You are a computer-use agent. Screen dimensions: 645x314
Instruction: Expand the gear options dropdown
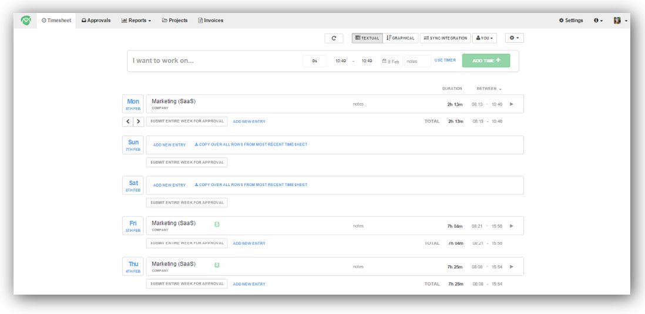tap(514, 38)
